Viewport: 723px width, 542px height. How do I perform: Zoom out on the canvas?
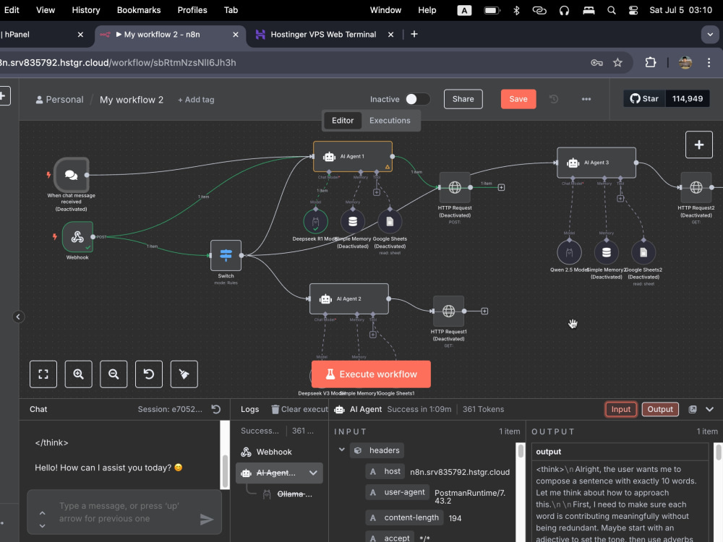[114, 374]
